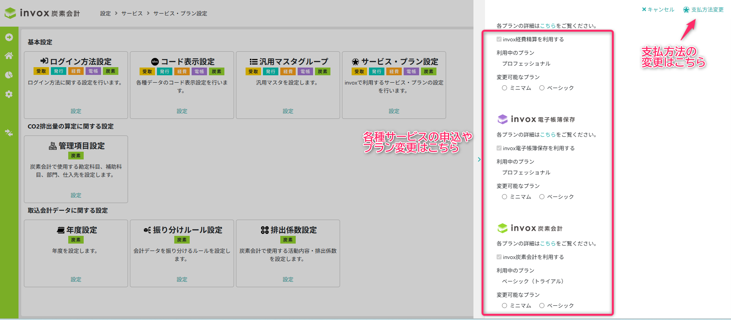Click 設定 link on 管理項目設定 card
Viewport: 731px width, 320px height.
click(76, 195)
